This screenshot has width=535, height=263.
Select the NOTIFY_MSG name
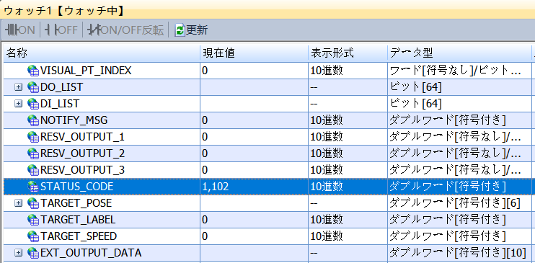[x=74, y=120]
